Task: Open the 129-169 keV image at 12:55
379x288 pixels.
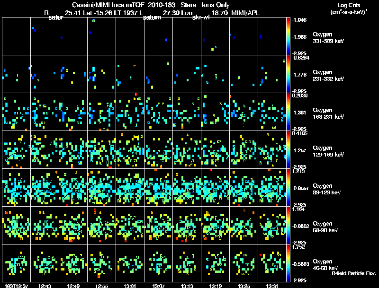Action: (x=102, y=149)
